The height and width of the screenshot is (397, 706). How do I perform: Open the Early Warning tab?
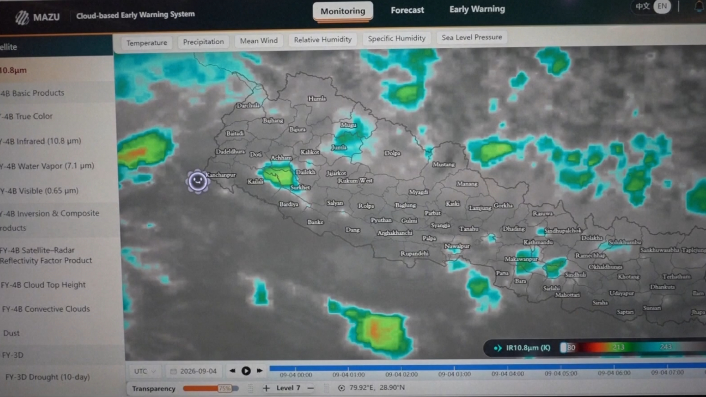(477, 9)
